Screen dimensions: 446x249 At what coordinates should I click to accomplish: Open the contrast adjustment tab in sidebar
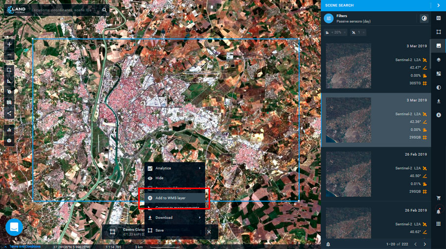(x=439, y=88)
